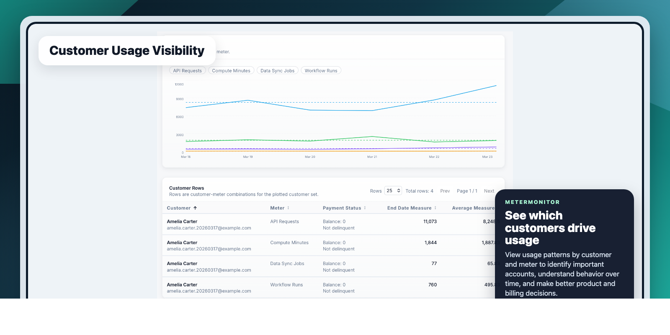Click Balance: 0 in the API Requests row
The width and height of the screenshot is (670, 335).
[334, 222]
